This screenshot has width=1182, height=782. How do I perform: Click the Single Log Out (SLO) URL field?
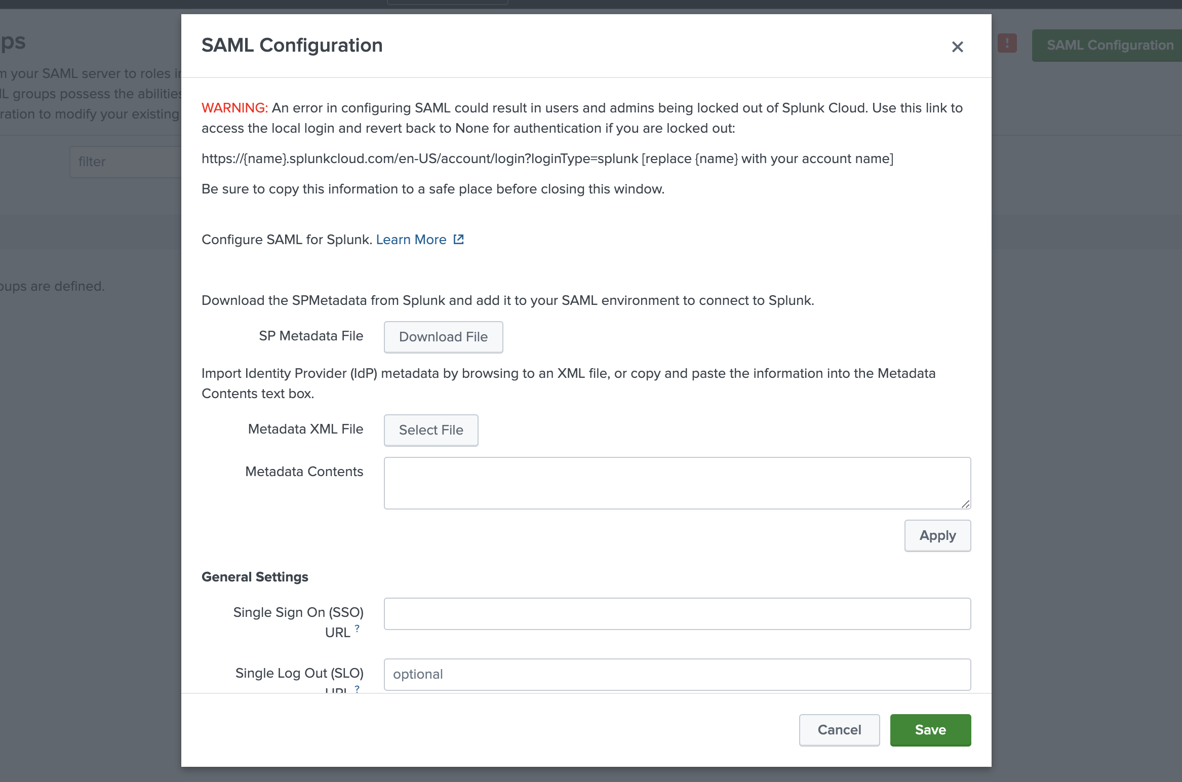[x=677, y=674]
